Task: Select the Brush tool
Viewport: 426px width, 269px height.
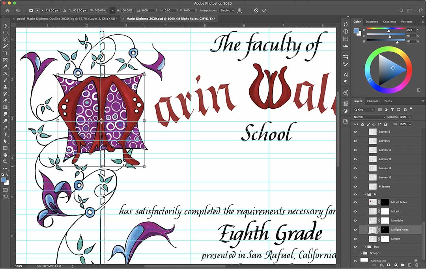Action: coord(5,80)
